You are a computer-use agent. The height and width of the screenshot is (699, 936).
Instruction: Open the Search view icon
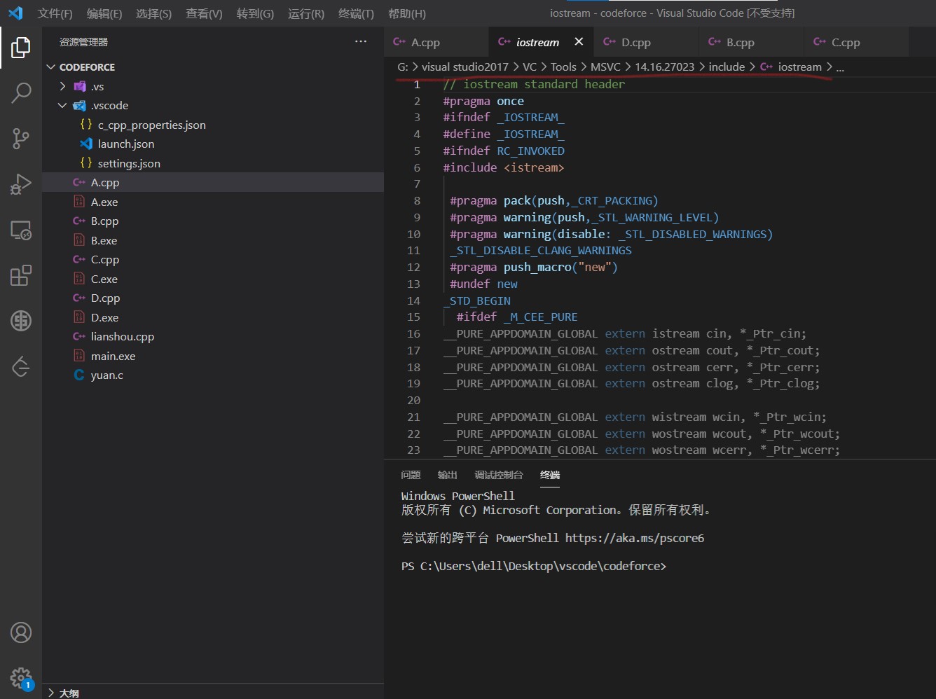21,92
